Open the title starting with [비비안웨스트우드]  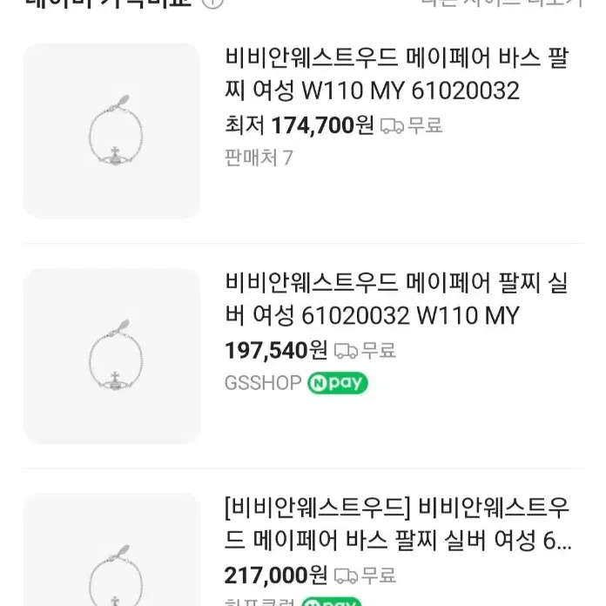[398, 523]
